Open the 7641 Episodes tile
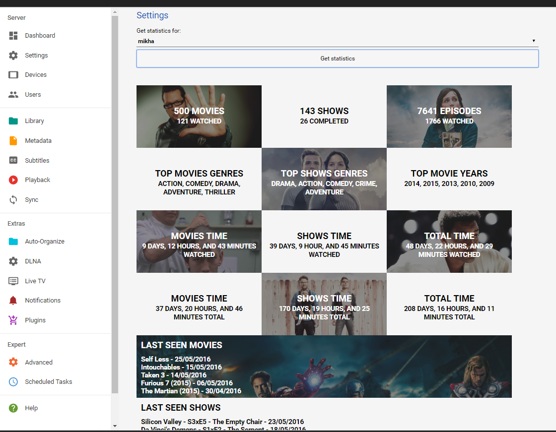 (x=449, y=117)
